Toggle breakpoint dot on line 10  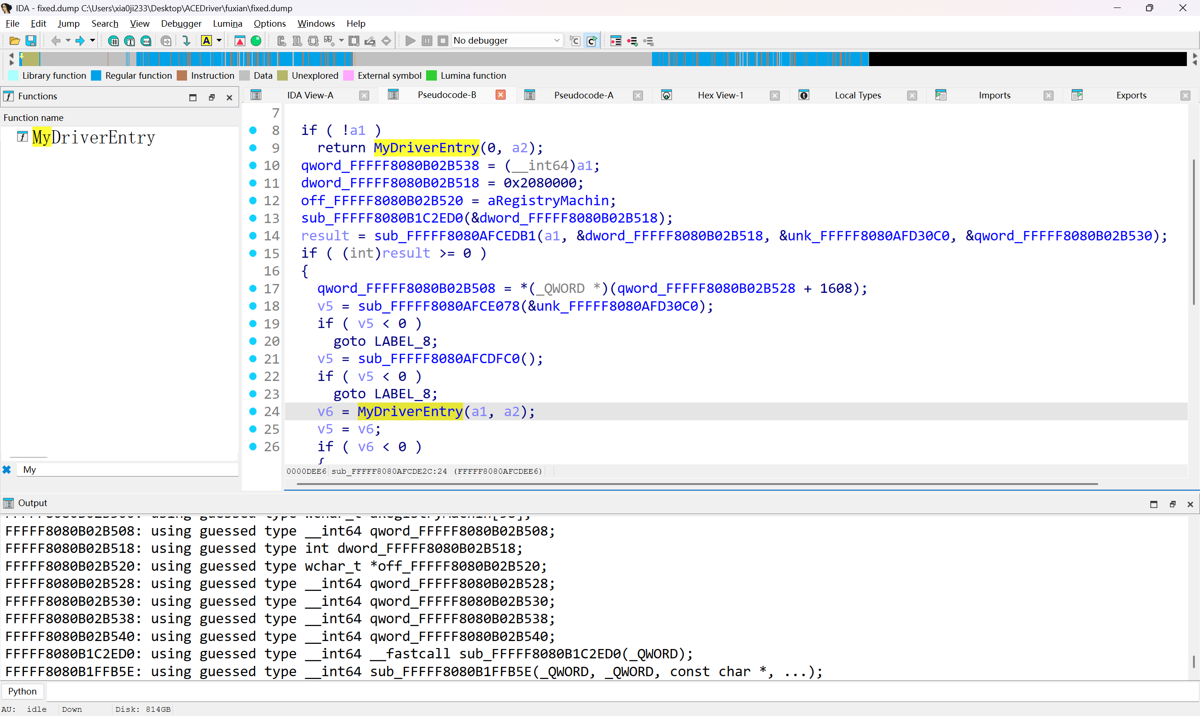(253, 165)
